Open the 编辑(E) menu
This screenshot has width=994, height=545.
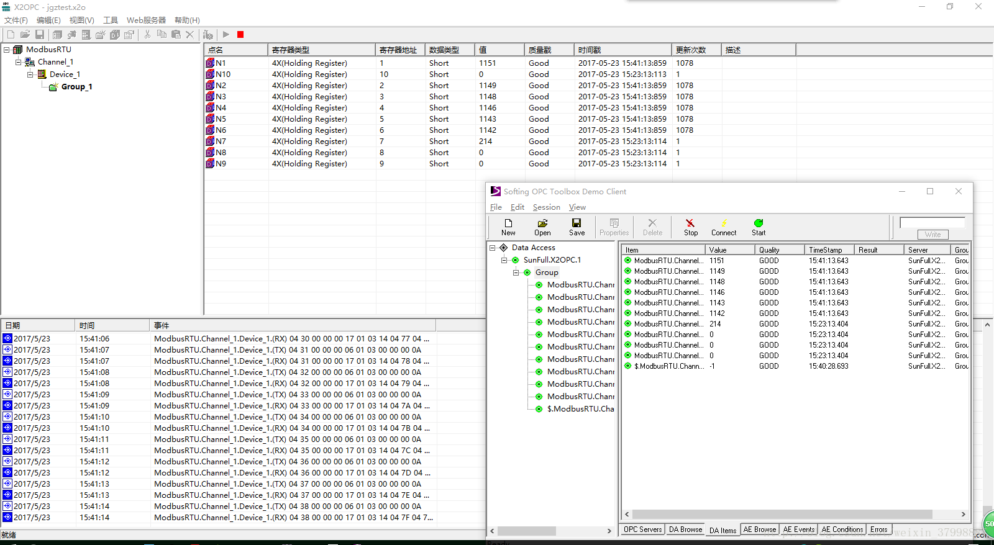click(x=48, y=20)
